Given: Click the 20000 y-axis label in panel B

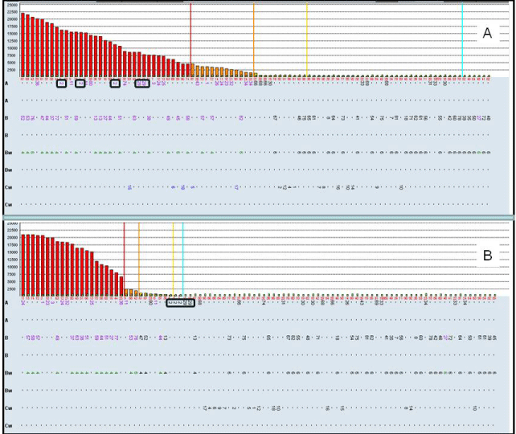Looking at the screenshot, I should 12,238.
